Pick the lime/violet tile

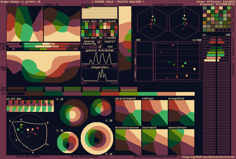155,142
